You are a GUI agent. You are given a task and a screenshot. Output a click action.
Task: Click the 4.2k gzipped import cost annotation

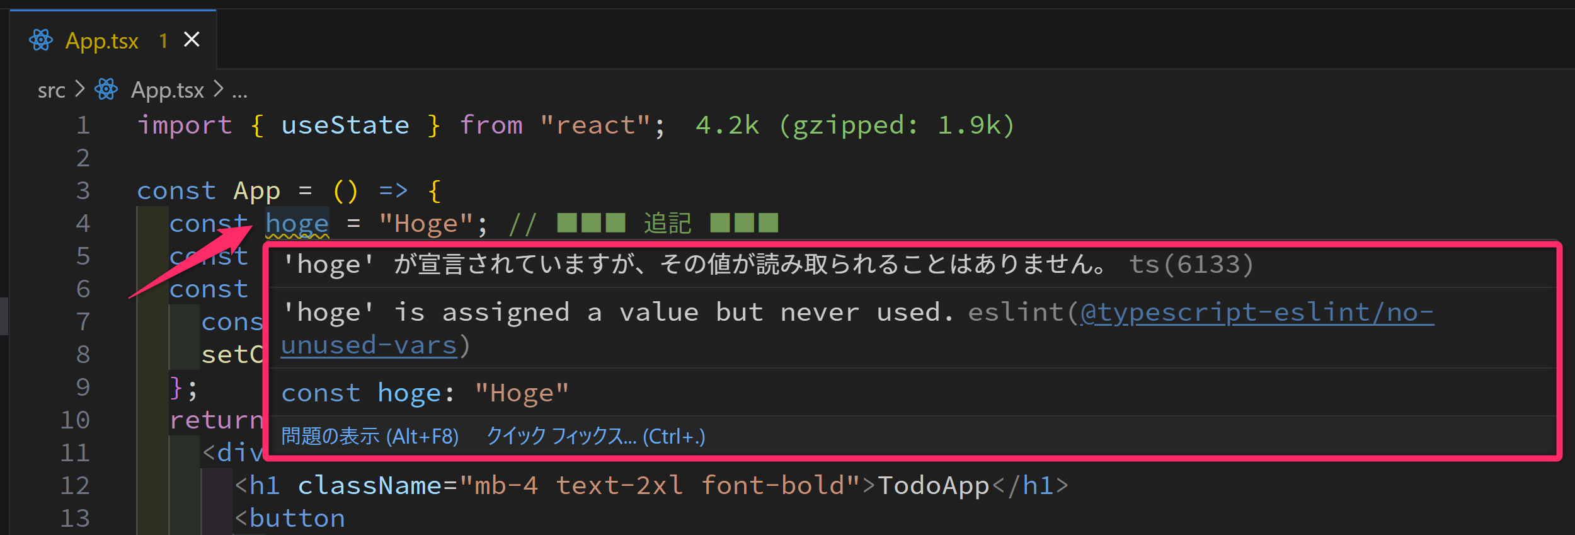click(x=854, y=125)
